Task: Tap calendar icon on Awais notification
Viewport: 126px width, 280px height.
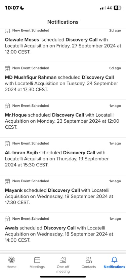Action: click(7, 219)
